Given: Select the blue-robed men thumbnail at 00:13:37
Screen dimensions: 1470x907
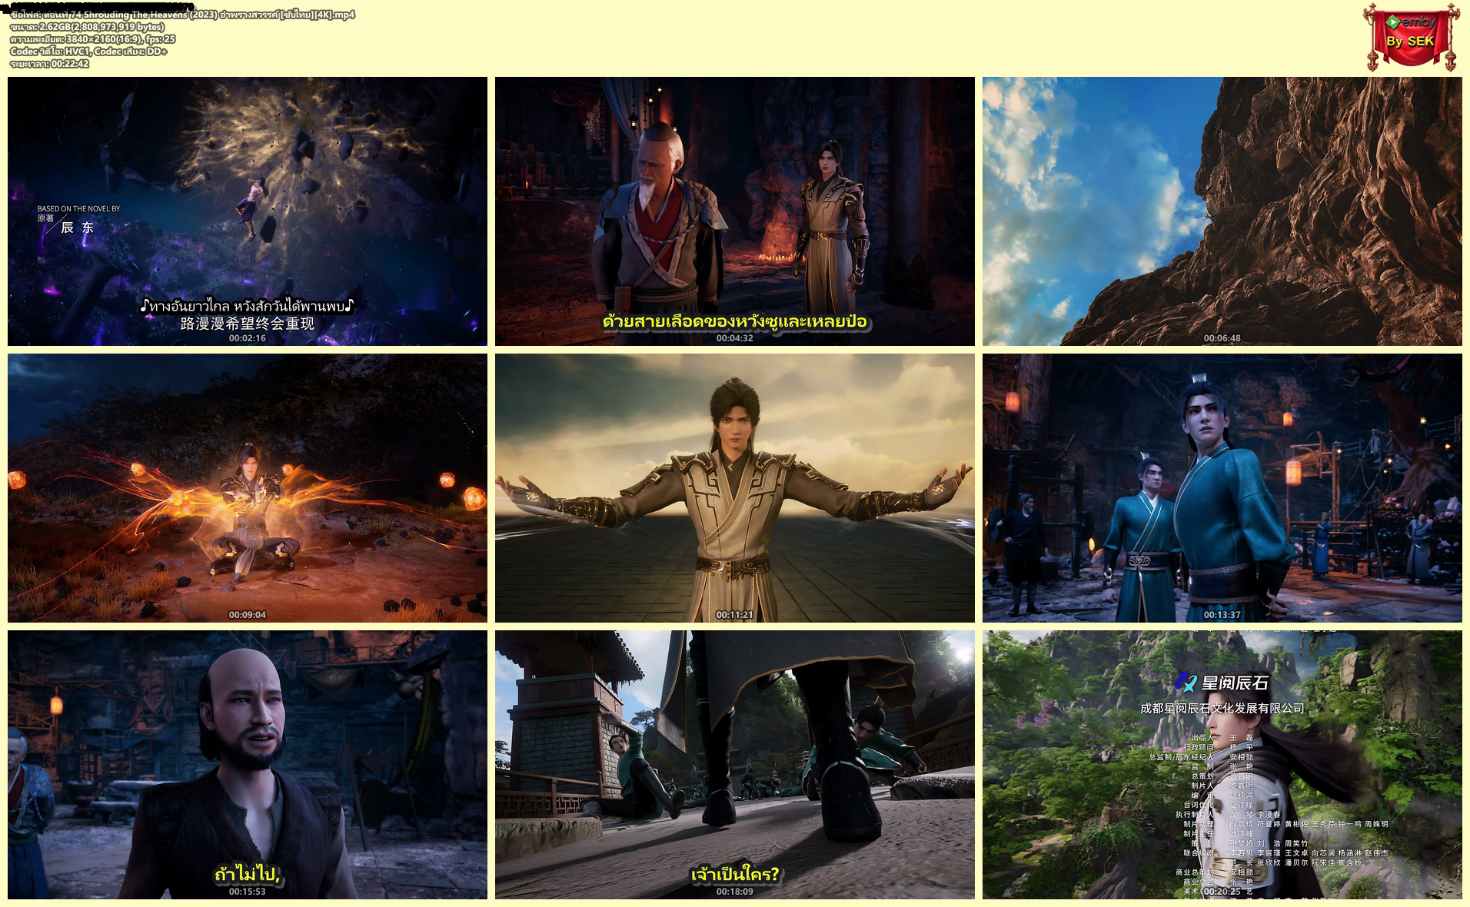Looking at the screenshot, I should (1222, 488).
